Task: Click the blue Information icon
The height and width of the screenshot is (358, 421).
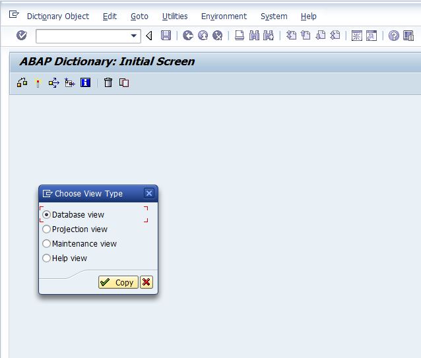Action: click(85, 82)
